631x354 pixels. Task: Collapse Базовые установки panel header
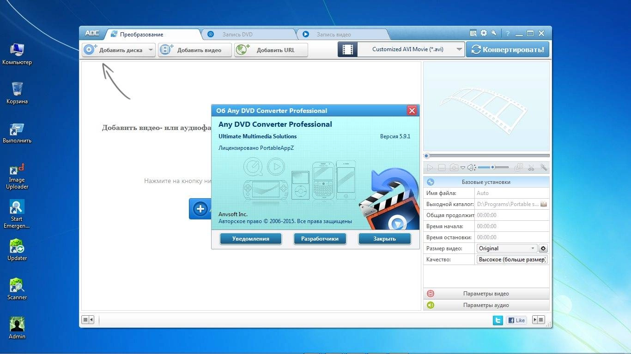(486, 182)
